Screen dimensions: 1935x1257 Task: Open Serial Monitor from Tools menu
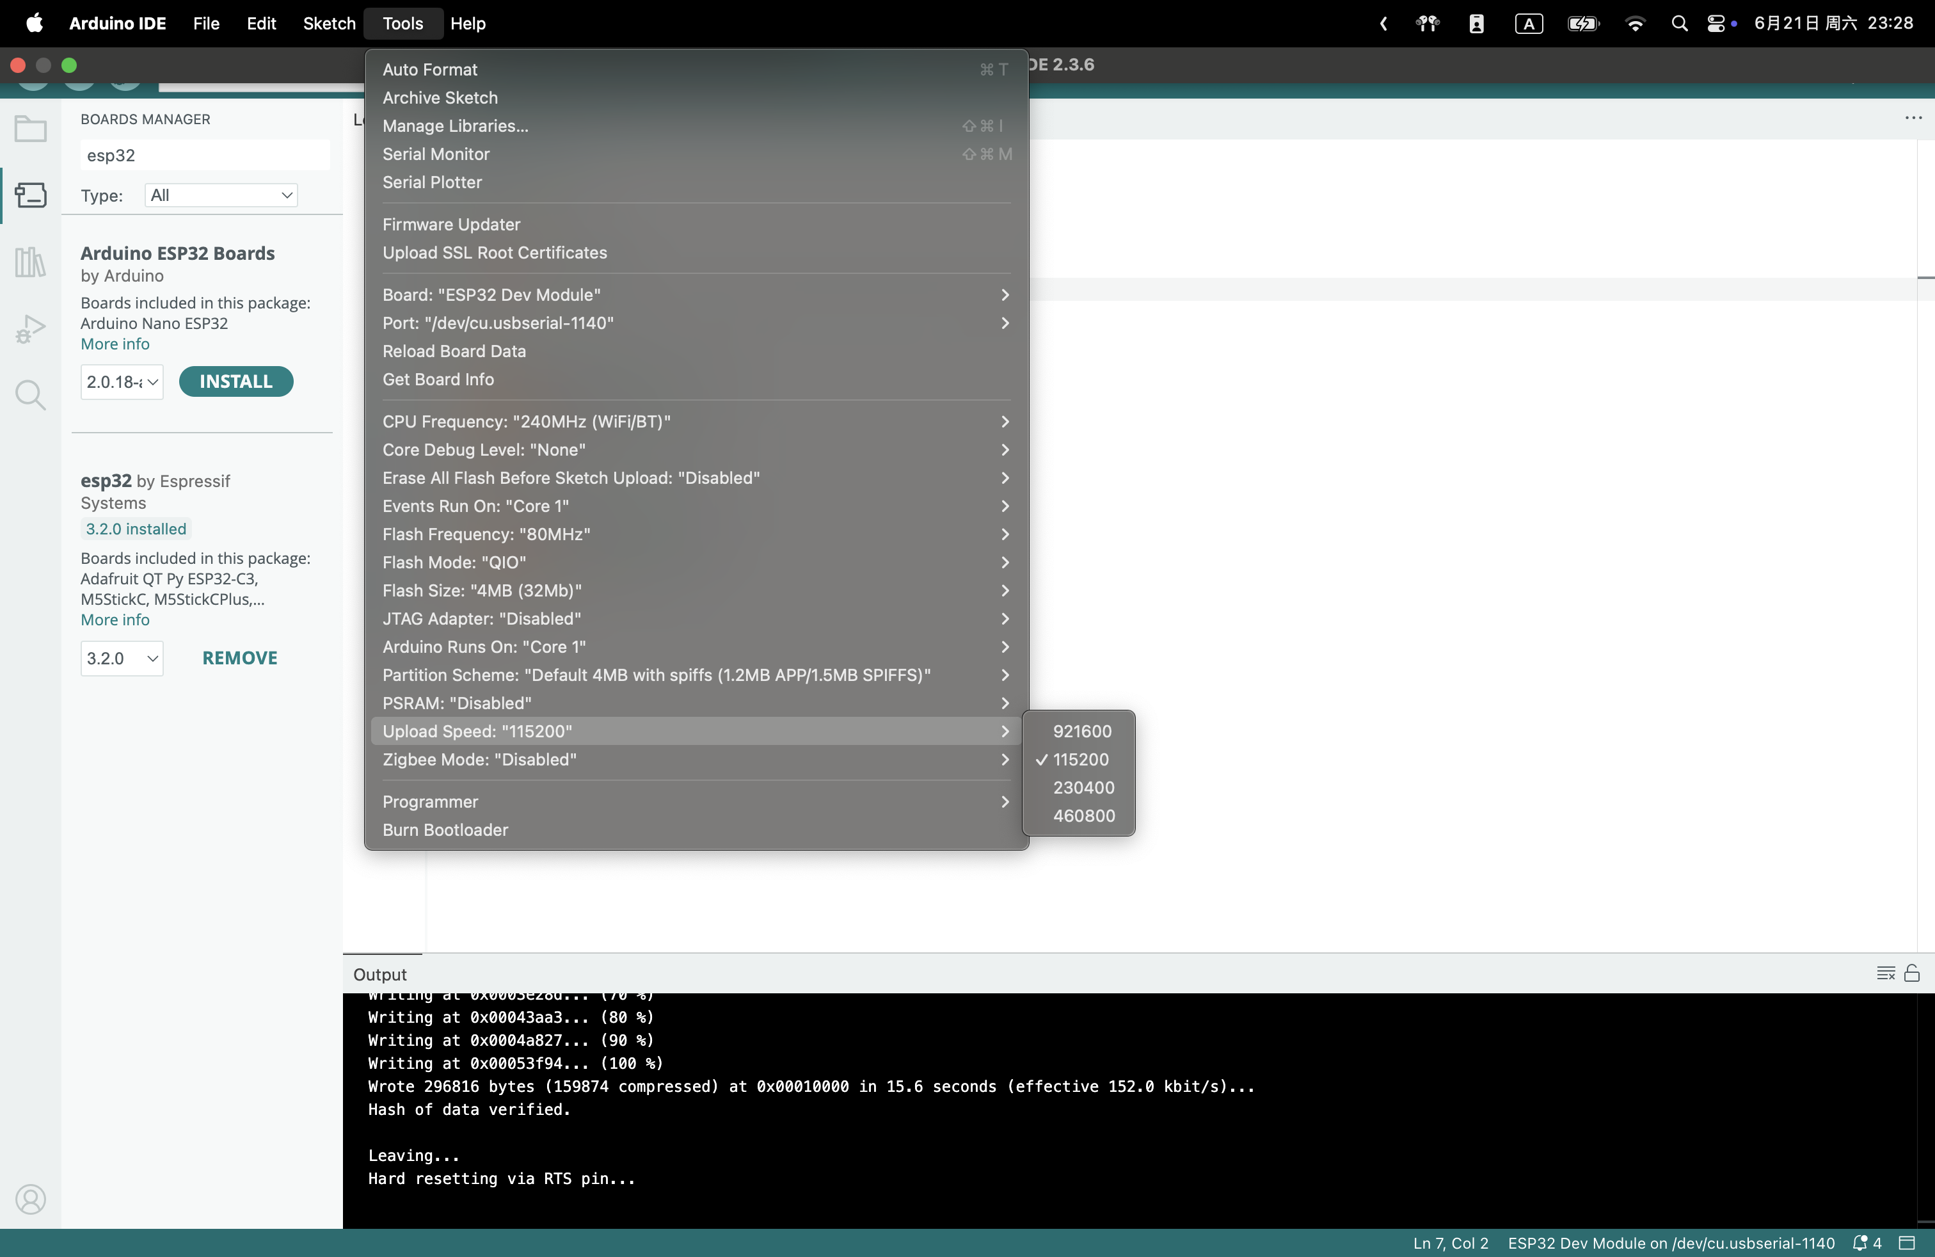(x=696, y=154)
